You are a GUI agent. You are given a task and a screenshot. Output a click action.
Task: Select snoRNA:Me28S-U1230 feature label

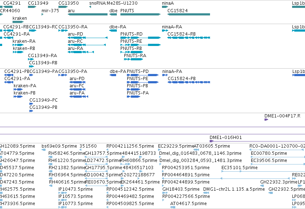tap(113, 3)
